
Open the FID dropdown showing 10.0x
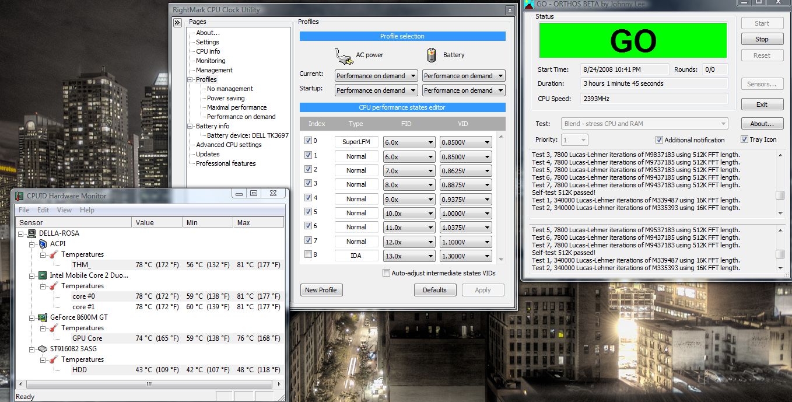click(409, 214)
